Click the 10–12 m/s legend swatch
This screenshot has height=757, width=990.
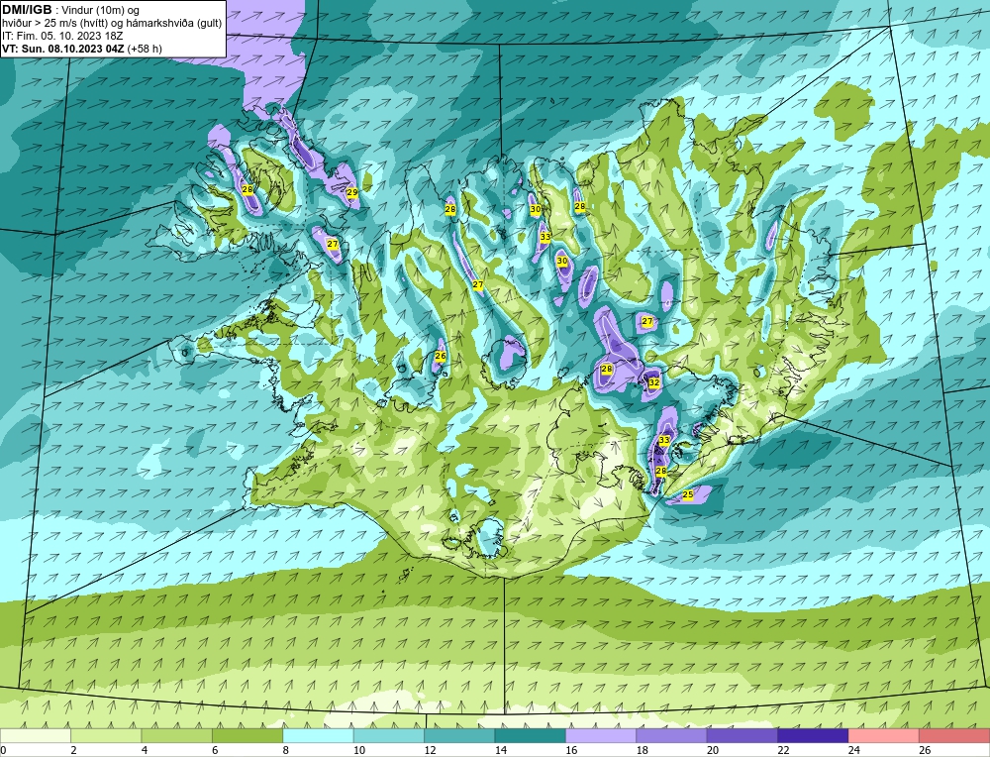[389, 735]
